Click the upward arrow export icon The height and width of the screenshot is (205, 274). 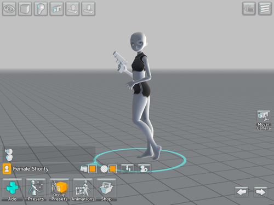pos(72,9)
